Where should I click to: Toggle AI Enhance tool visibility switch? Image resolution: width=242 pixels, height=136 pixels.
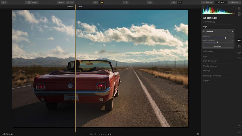coord(232,31)
